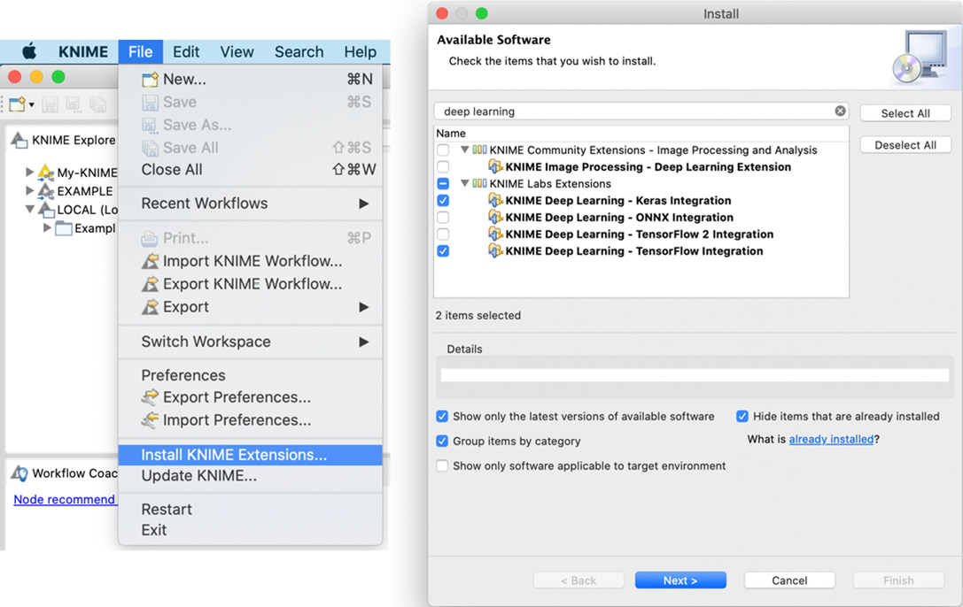
Task: Click the Workflow Coach panel icon
Action: coord(19,473)
